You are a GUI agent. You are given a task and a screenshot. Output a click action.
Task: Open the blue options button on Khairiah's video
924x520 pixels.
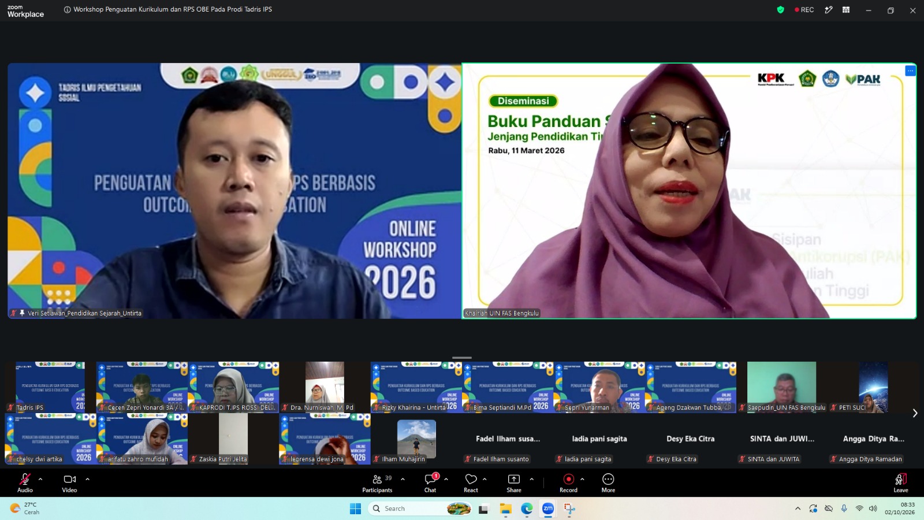click(910, 70)
